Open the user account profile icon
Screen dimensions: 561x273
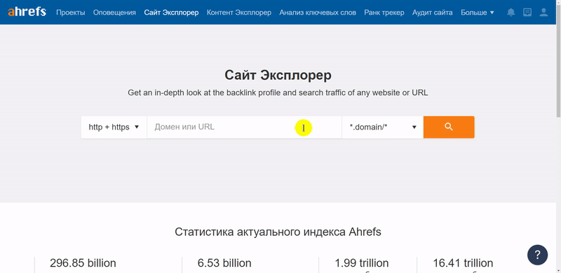[543, 13]
